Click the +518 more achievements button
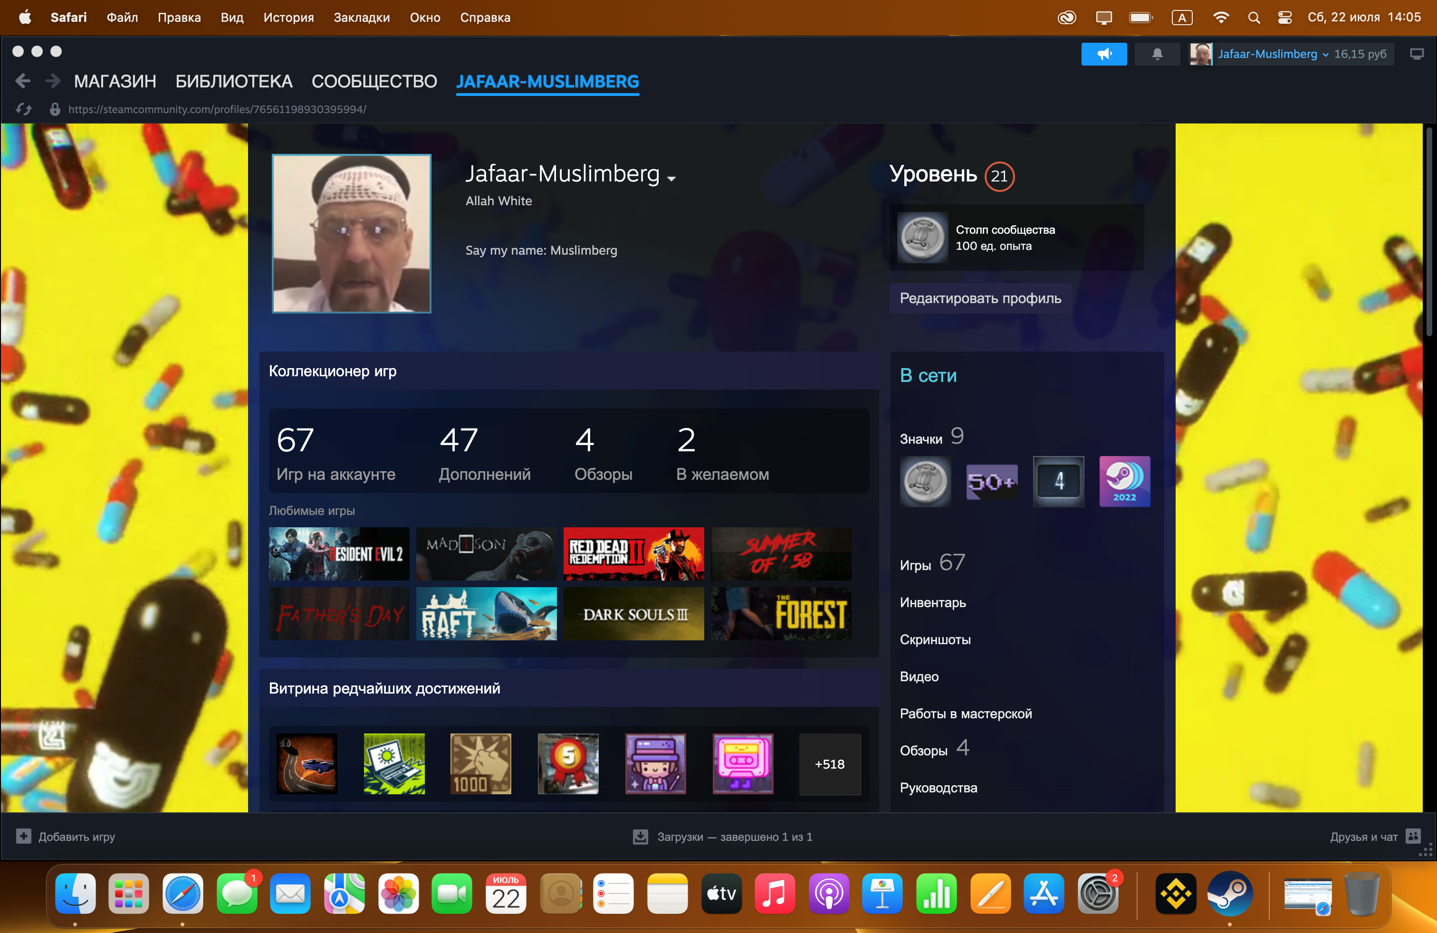 (x=830, y=764)
